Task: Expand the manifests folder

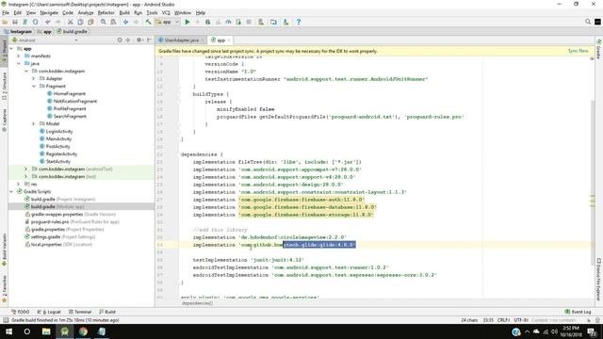Action: [19, 56]
